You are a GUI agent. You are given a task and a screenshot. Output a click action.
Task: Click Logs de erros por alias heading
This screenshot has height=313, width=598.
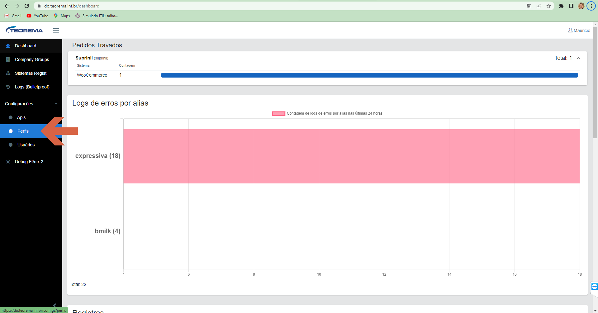click(110, 103)
